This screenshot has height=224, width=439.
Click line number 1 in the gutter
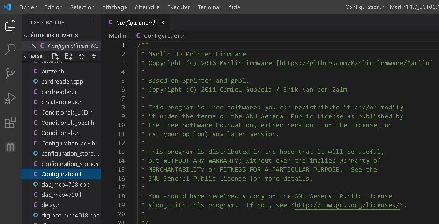coord(124,45)
